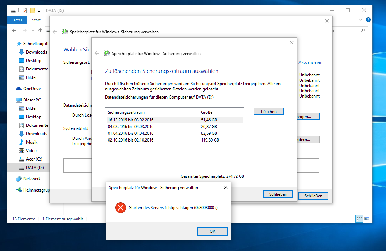
Task: Click the Sicherungszeitraum column header
Action: 152,112
